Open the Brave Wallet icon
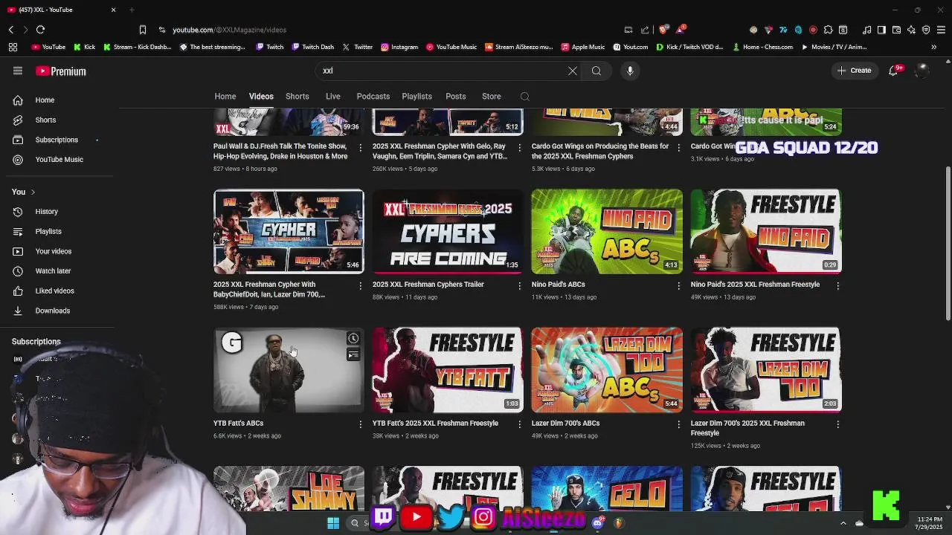The height and width of the screenshot is (535, 952). coord(896,30)
